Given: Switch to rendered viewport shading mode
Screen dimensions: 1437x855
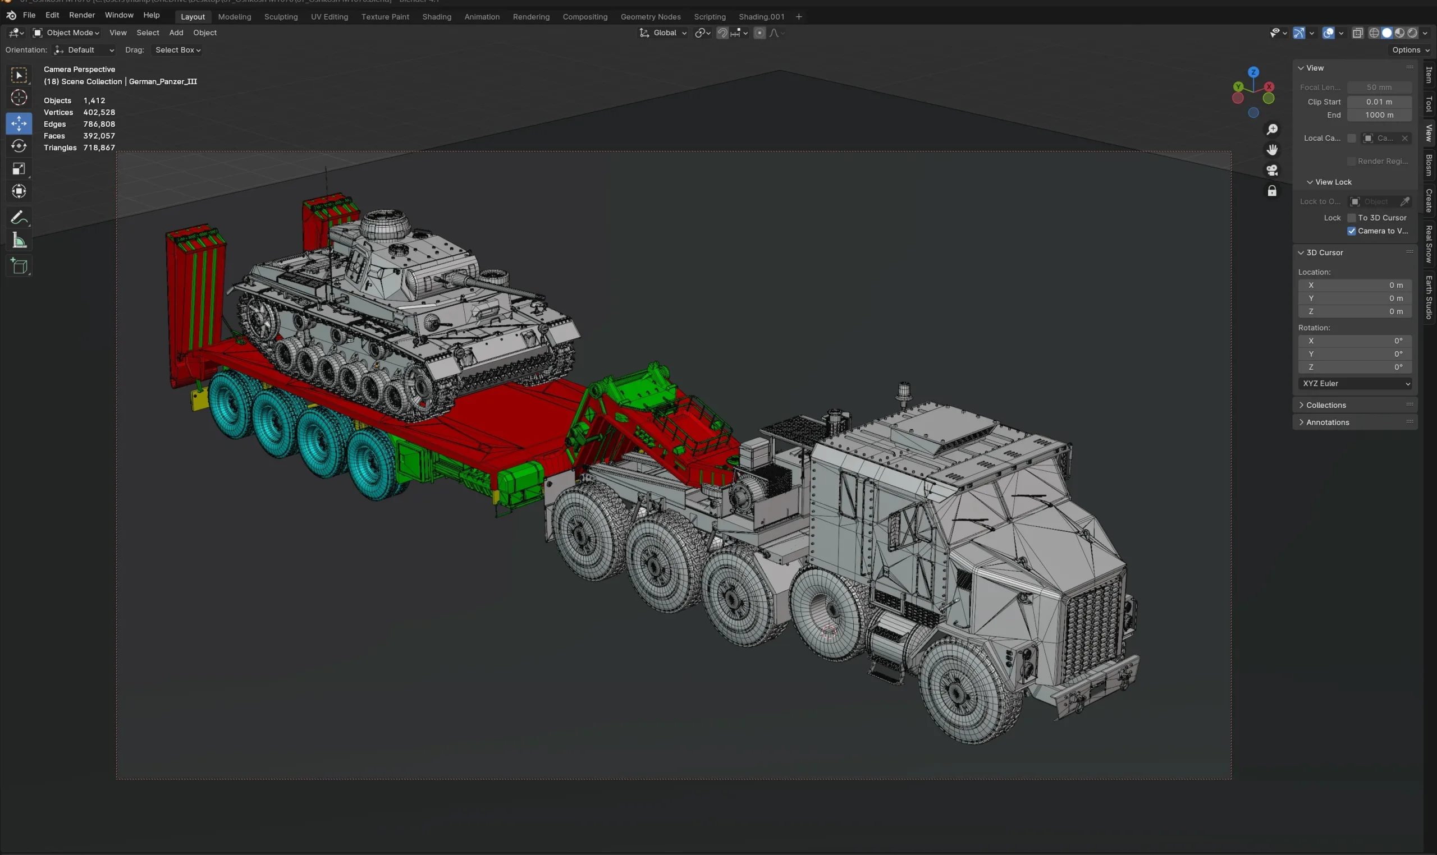Looking at the screenshot, I should pyautogui.click(x=1412, y=33).
